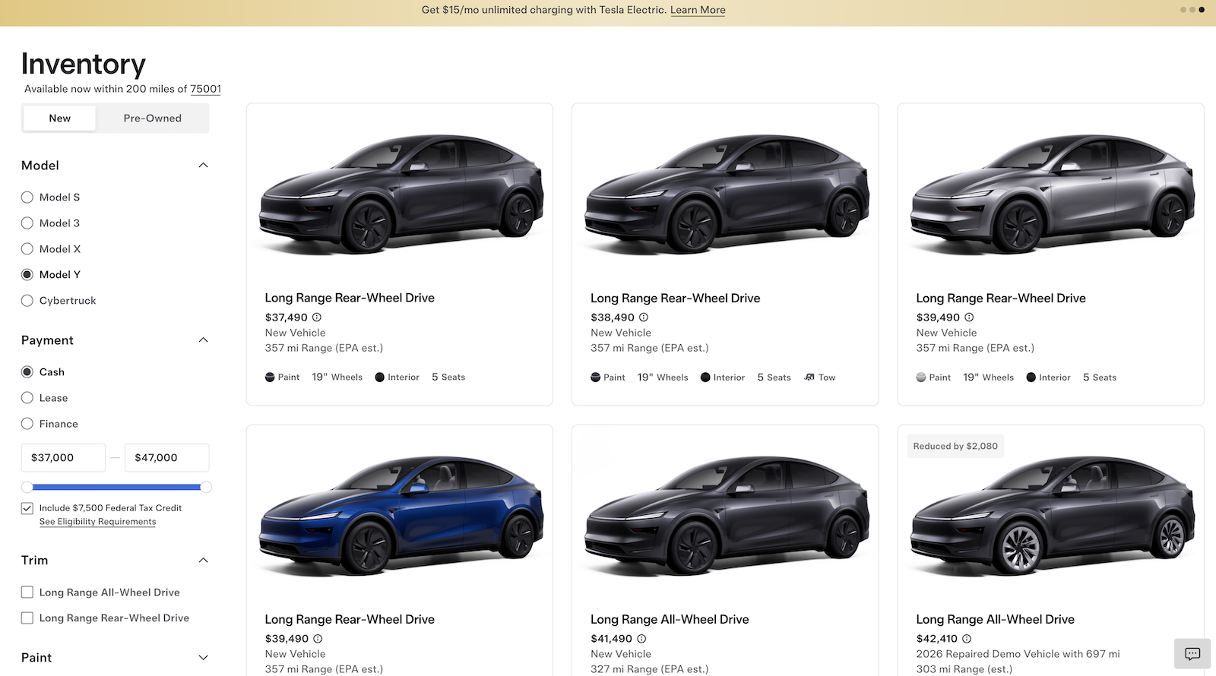Image resolution: width=1216 pixels, height=676 pixels.
Task: Change zip code 75001 link
Action: [206, 89]
